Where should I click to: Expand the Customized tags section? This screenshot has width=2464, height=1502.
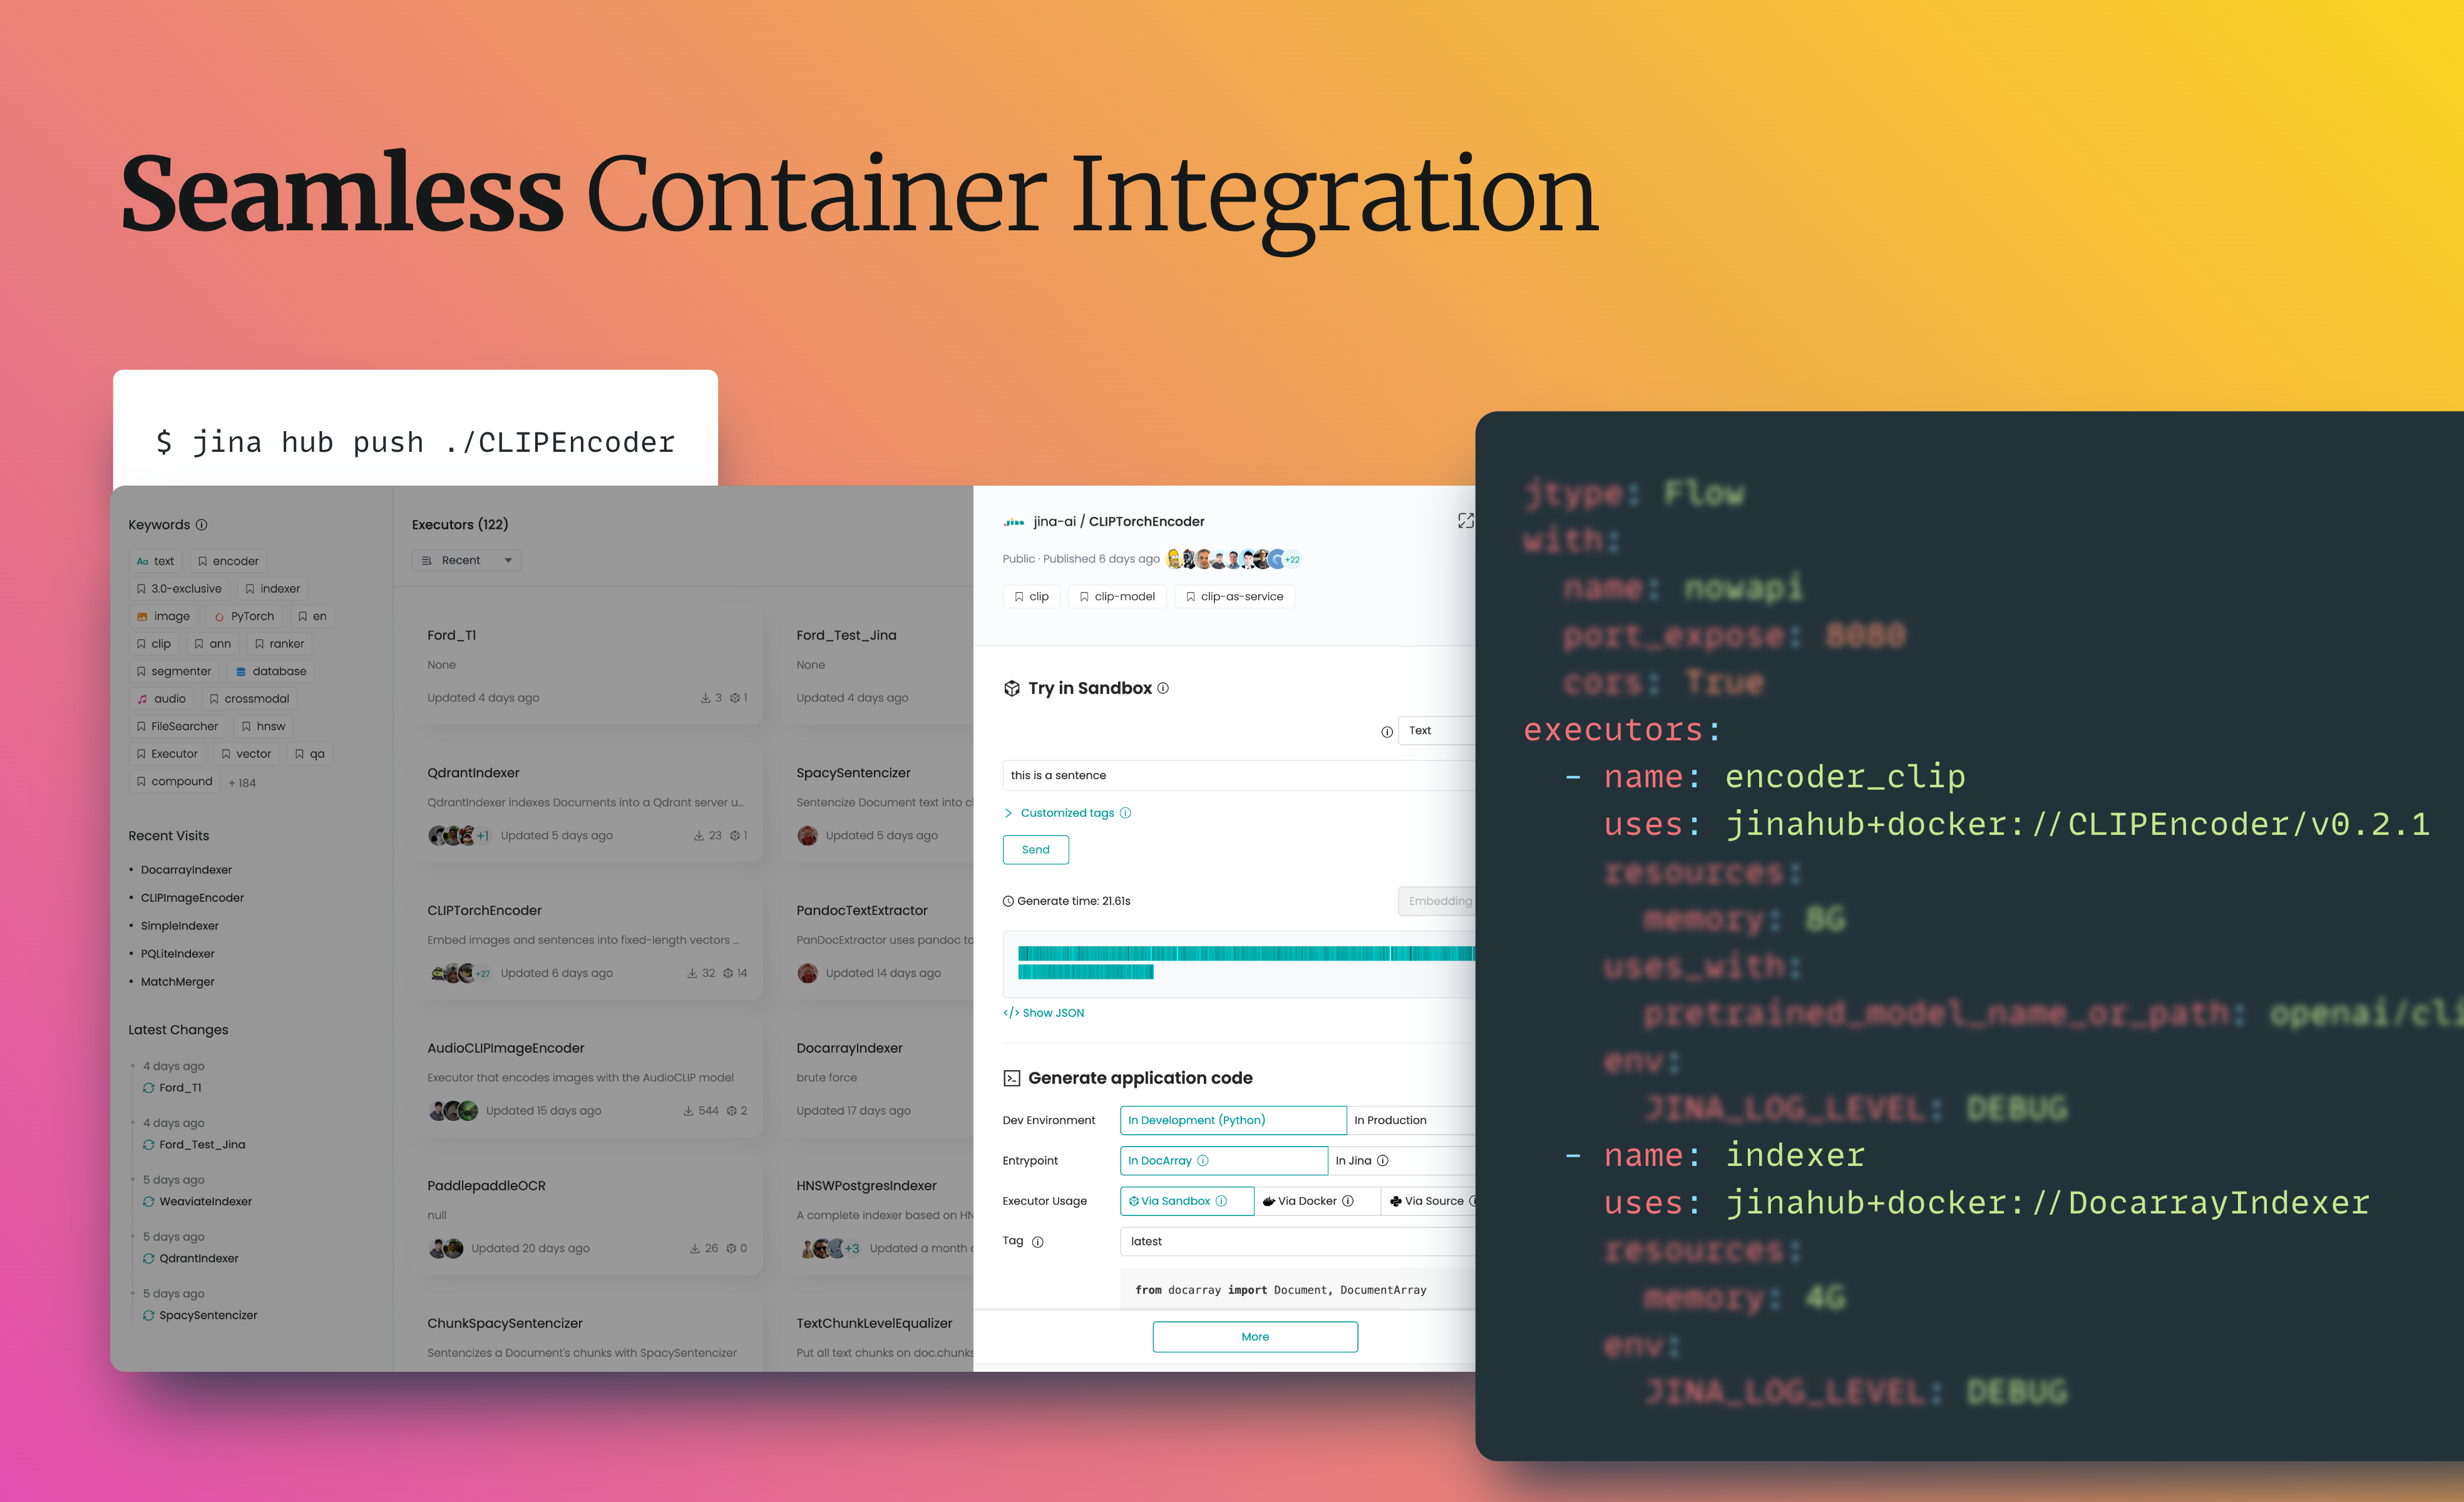1066,813
